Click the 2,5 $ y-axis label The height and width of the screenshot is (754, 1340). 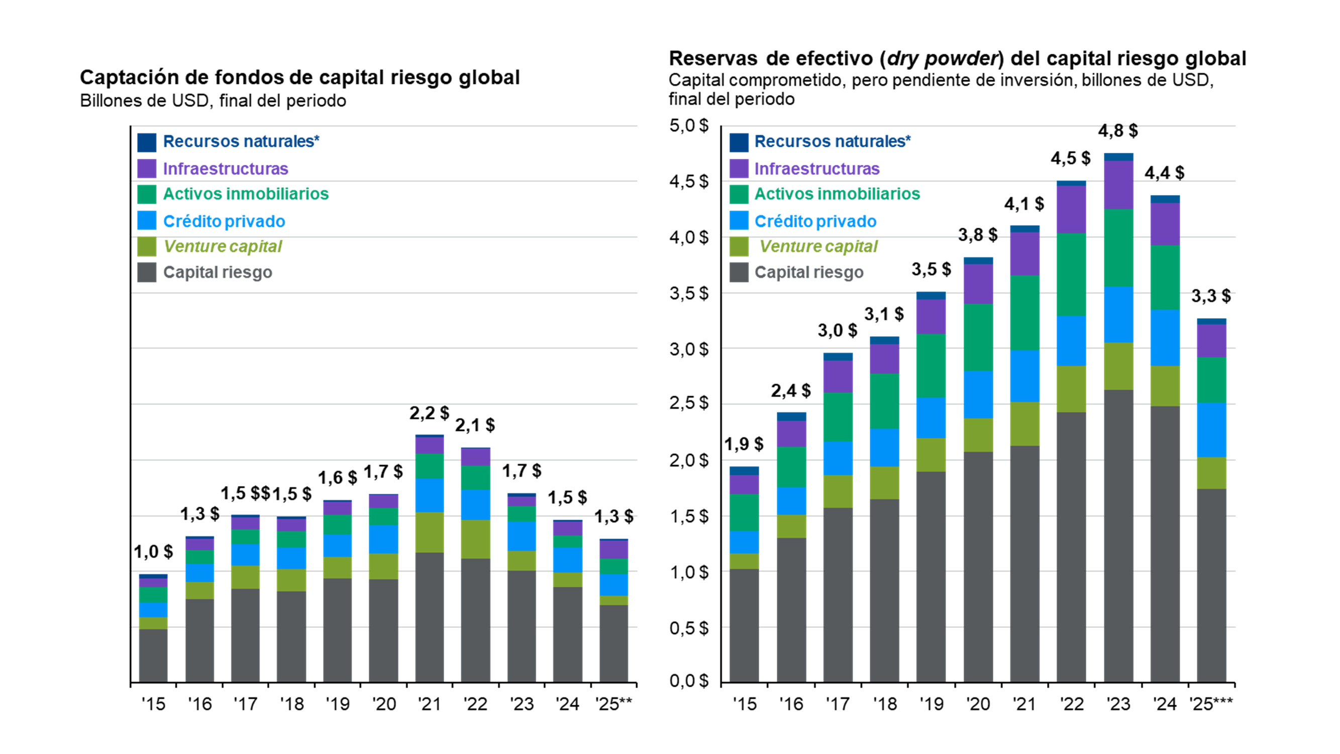click(x=689, y=403)
